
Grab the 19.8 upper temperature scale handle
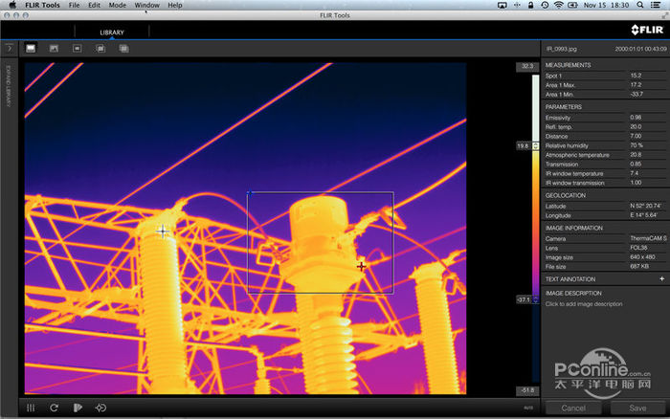point(524,145)
